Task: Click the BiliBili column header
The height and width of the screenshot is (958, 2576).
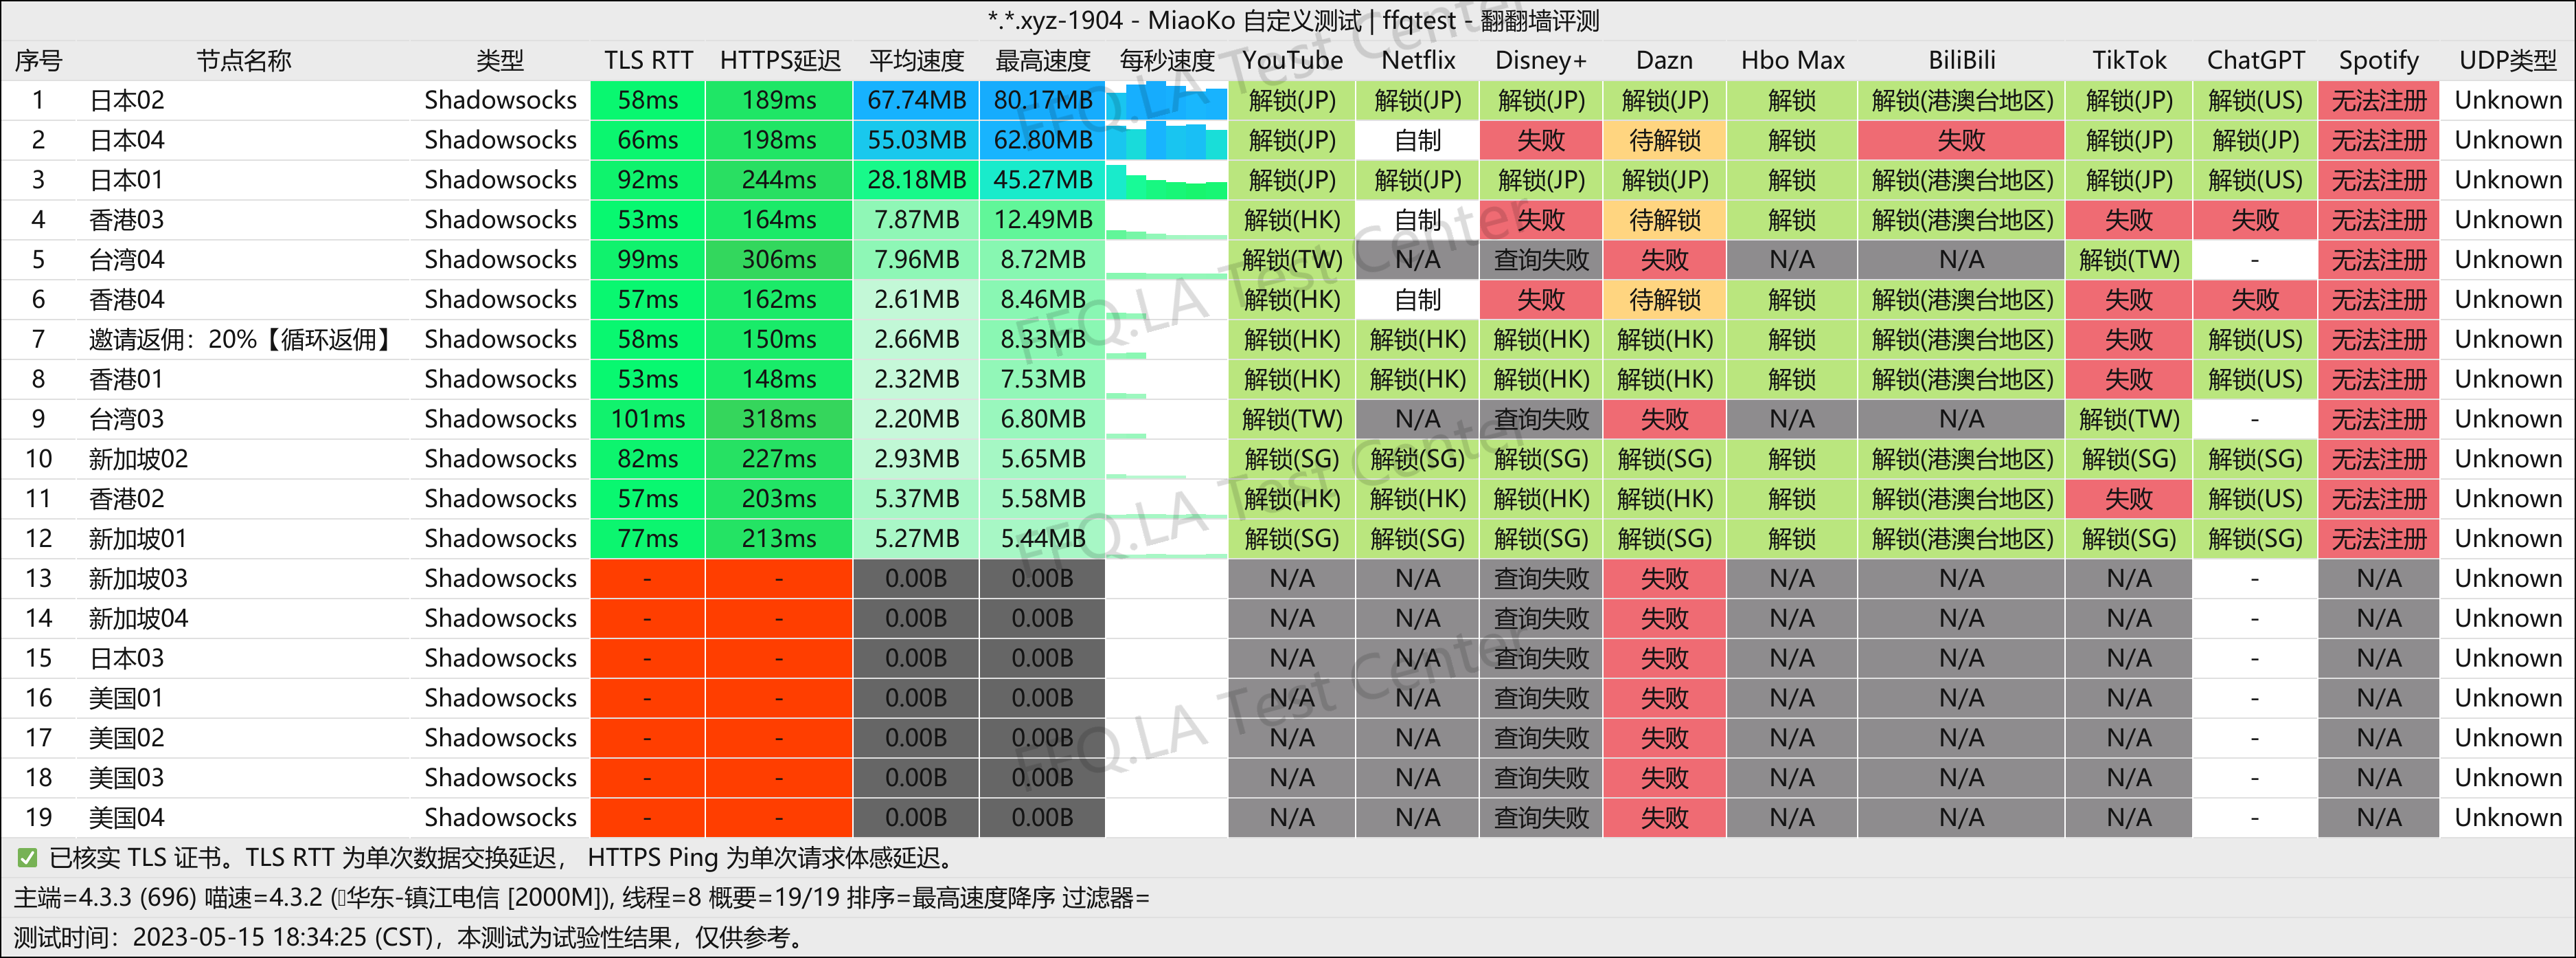Action: (x=1961, y=60)
